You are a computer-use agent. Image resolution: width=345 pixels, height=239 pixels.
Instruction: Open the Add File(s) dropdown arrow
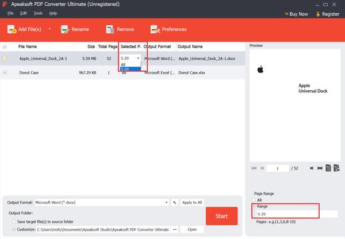[49, 29]
